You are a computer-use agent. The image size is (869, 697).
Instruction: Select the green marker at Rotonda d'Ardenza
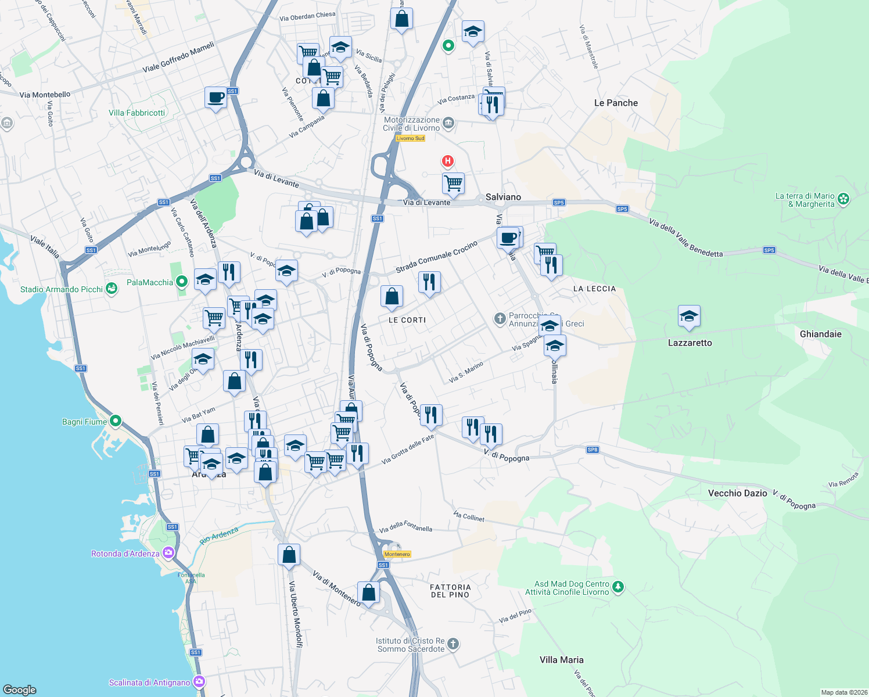[x=168, y=552]
